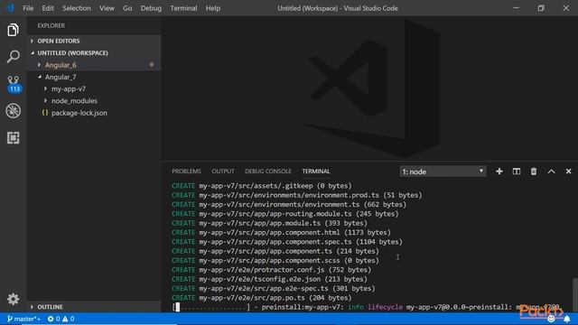Click the protractor.conf.js CREATE line in terminal
Viewport: 578px width, 325px height.
point(271,270)
